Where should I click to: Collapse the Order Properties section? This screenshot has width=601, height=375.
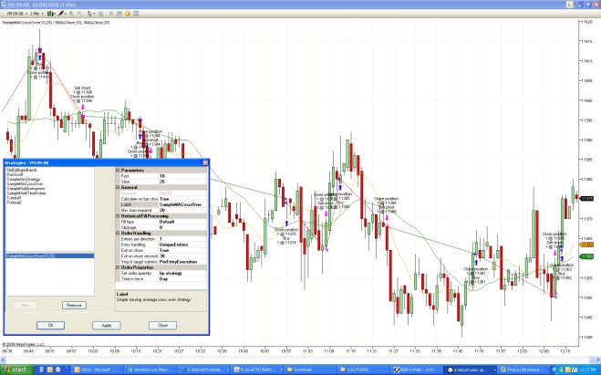click(x=118, y=267)
